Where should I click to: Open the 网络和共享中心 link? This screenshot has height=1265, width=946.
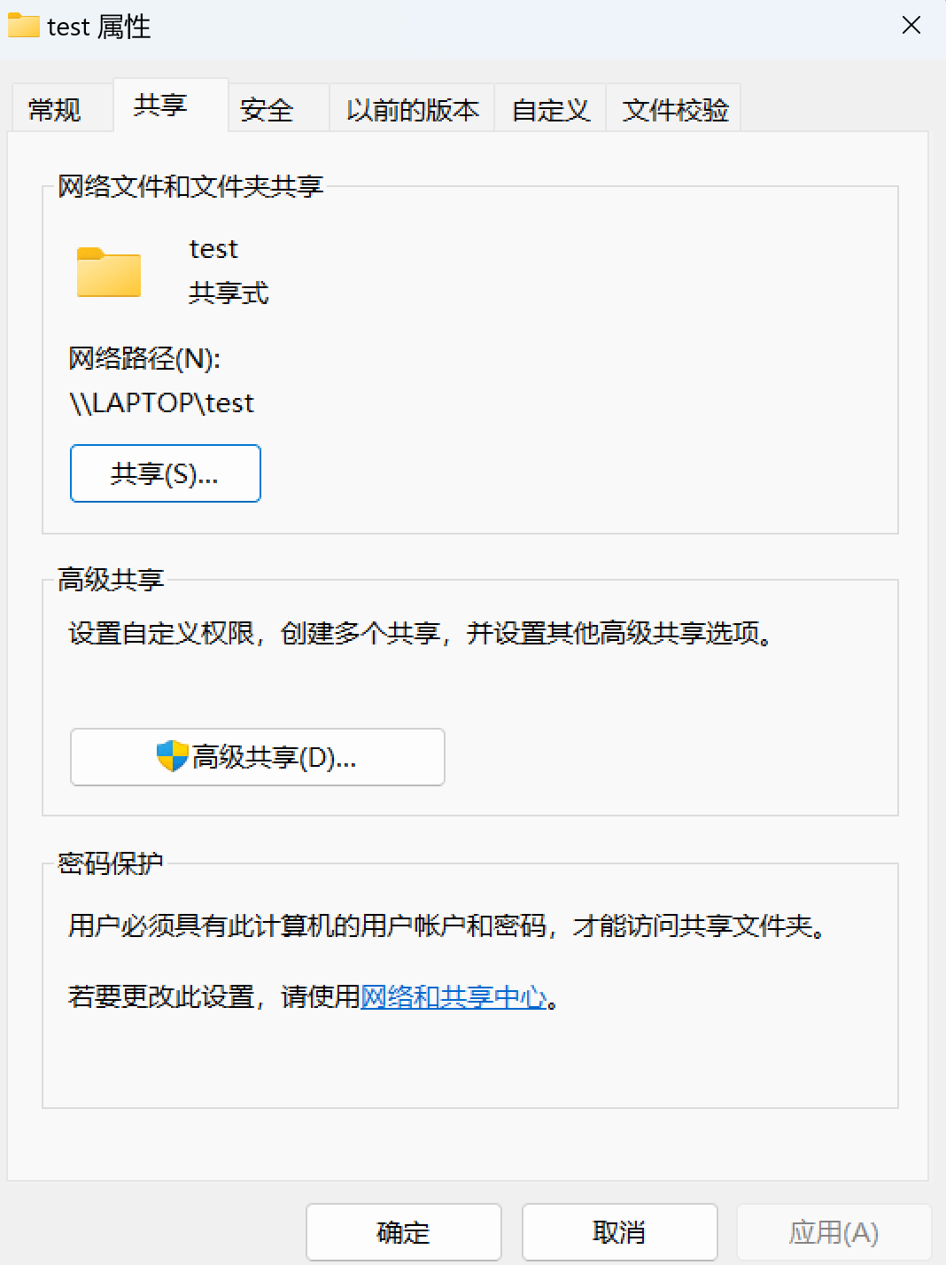[x=454, y=997]
